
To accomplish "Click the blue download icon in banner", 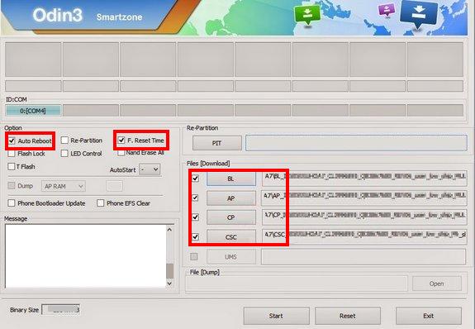I will point(419,14).
